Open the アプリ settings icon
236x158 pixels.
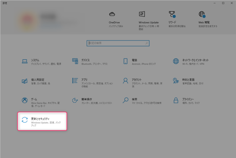click(75, 81)
